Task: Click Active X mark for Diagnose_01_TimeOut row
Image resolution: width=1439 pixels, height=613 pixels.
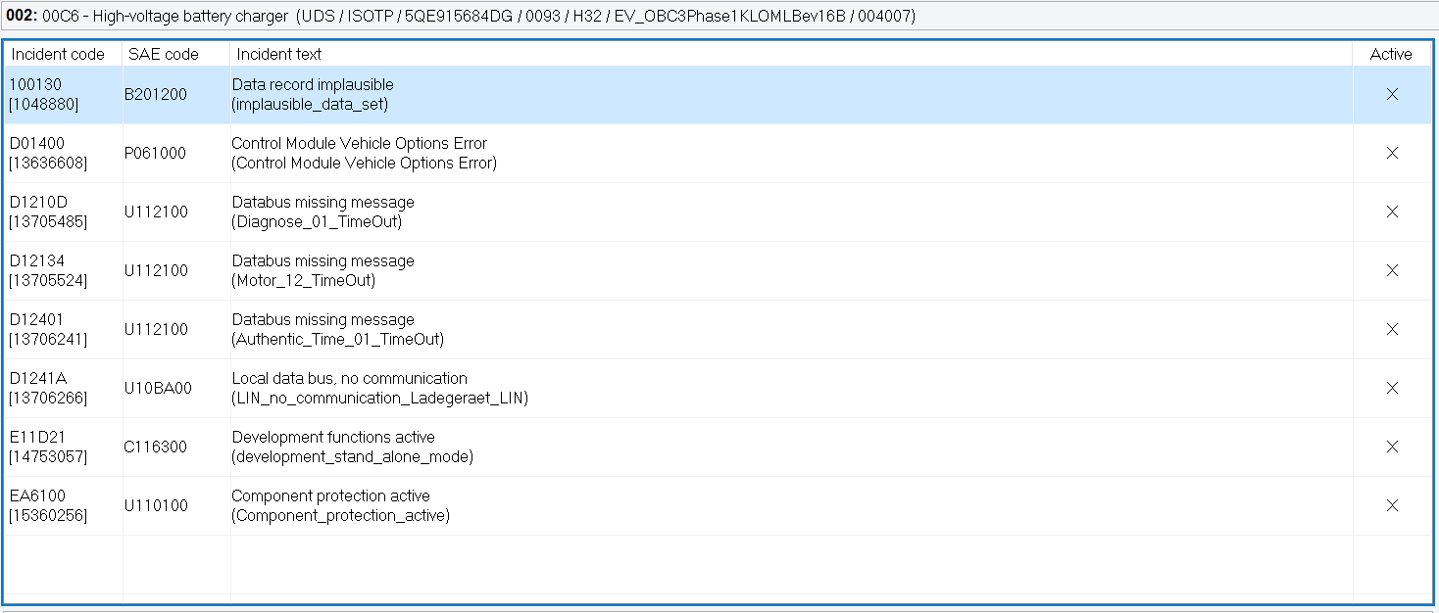Action: tap(1391, 212)
